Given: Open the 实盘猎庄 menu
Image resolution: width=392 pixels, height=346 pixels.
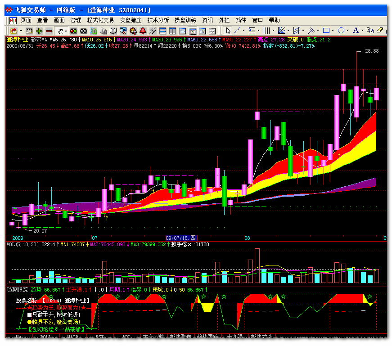Looking at the screenshot, I should (x=131, y=20).
